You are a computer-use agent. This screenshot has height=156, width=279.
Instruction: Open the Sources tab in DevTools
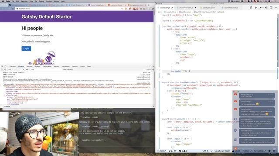(29, 66)
